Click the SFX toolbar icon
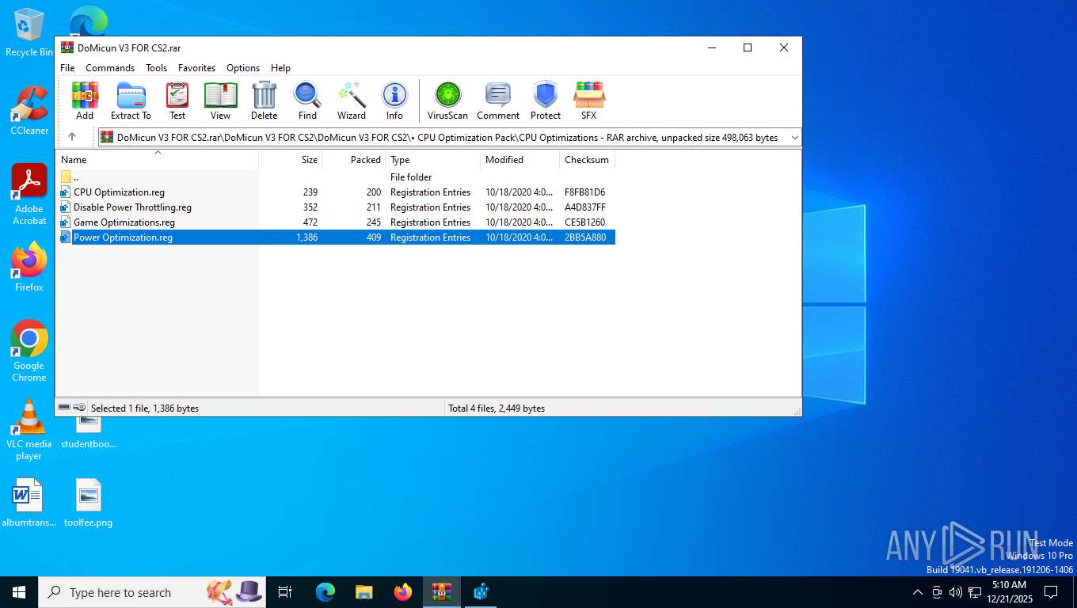The width and height of the screenshot is (1077, 608). (588, 101)
